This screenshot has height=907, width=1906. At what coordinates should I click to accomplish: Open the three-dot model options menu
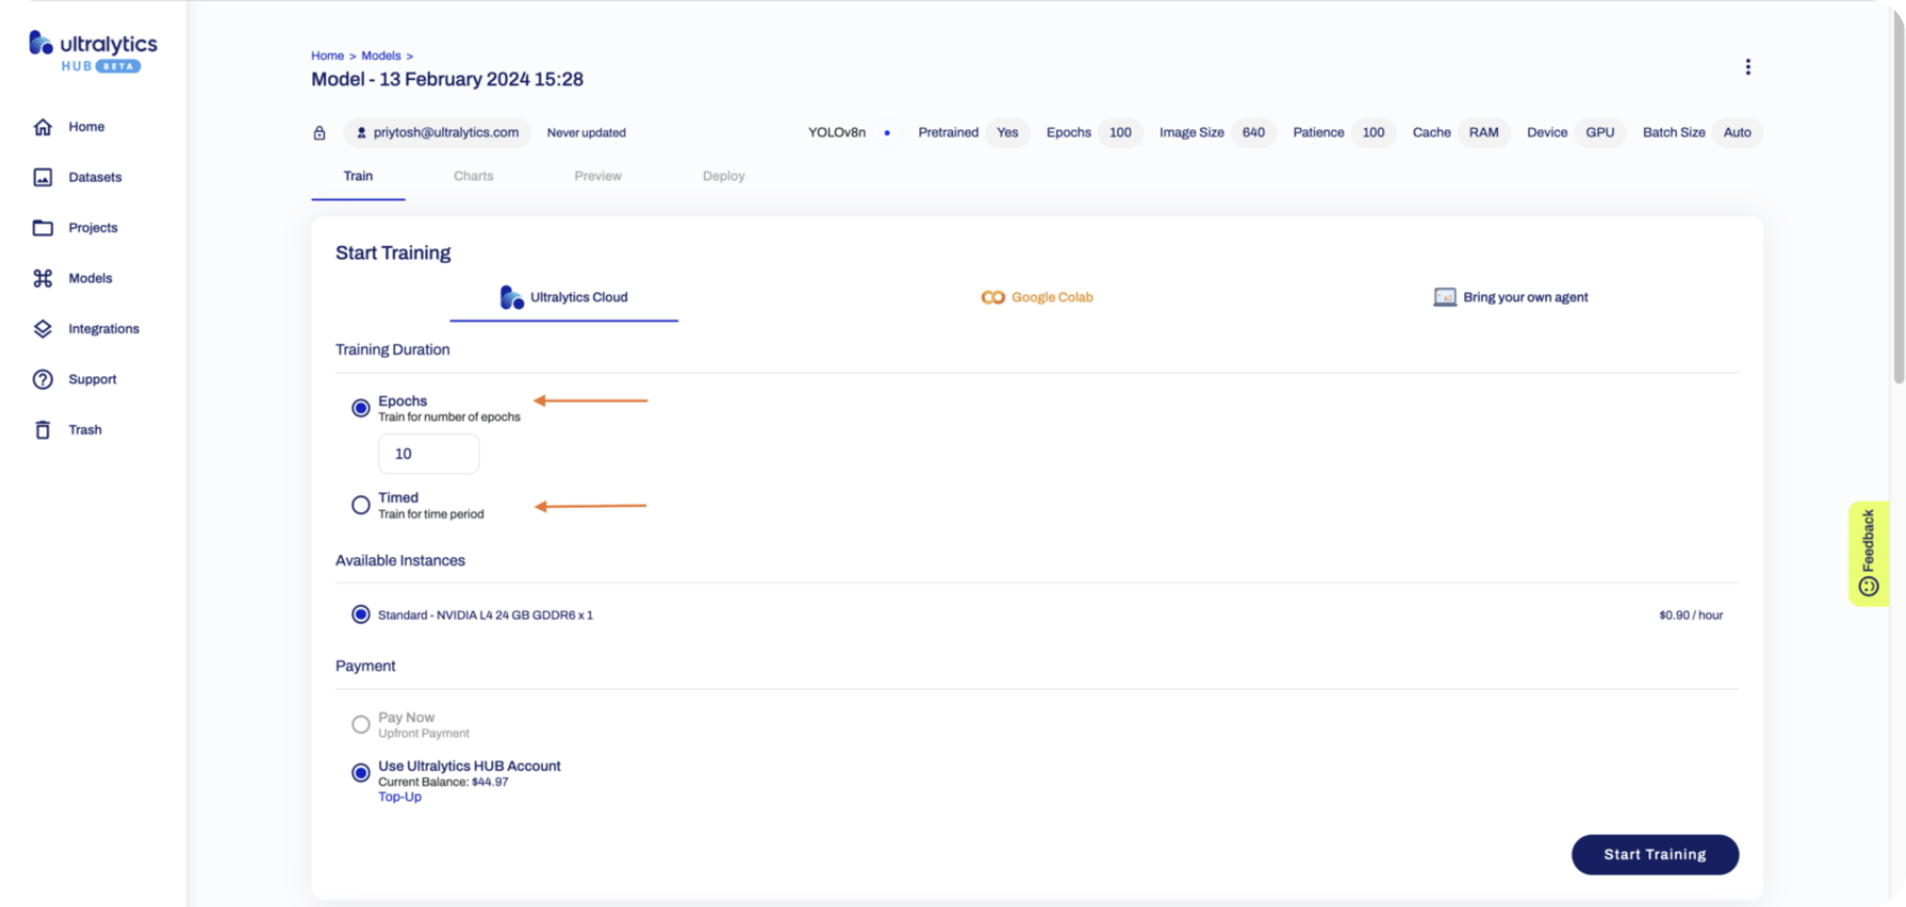click(x=1748, y=67)
